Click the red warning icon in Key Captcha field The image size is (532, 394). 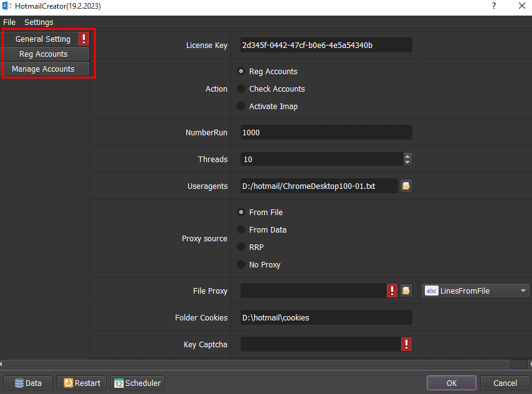(406, 344)
